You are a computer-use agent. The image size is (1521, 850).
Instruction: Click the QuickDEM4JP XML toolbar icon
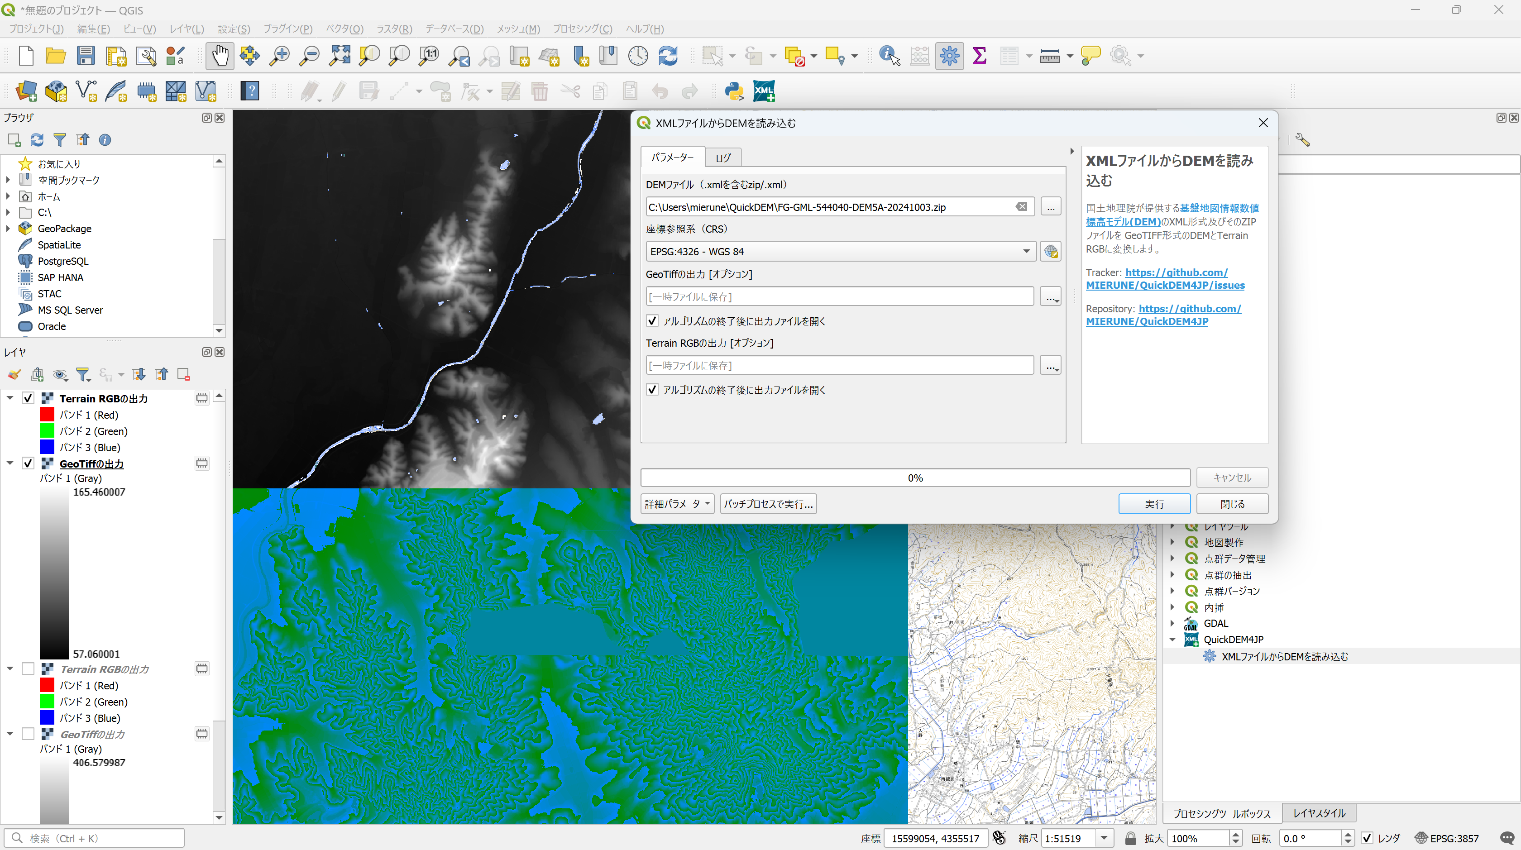point(764,91)
